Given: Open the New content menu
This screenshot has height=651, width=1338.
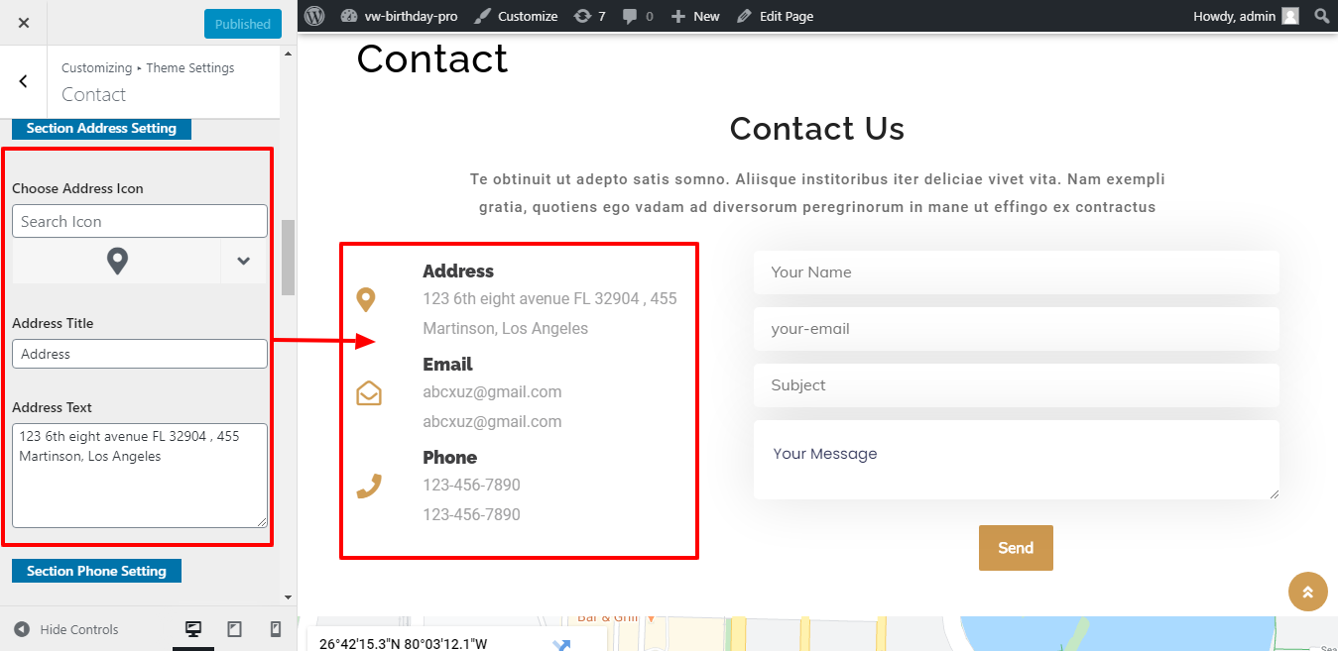Looking at the screenshot, I should point(695,16).
